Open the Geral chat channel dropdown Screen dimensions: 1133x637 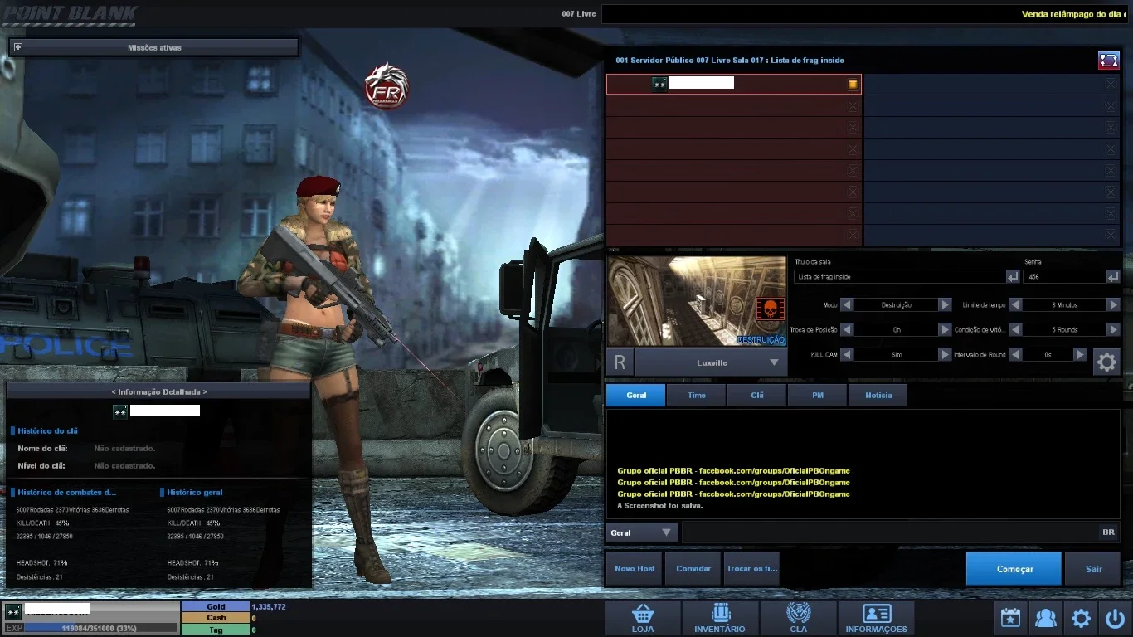[x=642, y=532]
